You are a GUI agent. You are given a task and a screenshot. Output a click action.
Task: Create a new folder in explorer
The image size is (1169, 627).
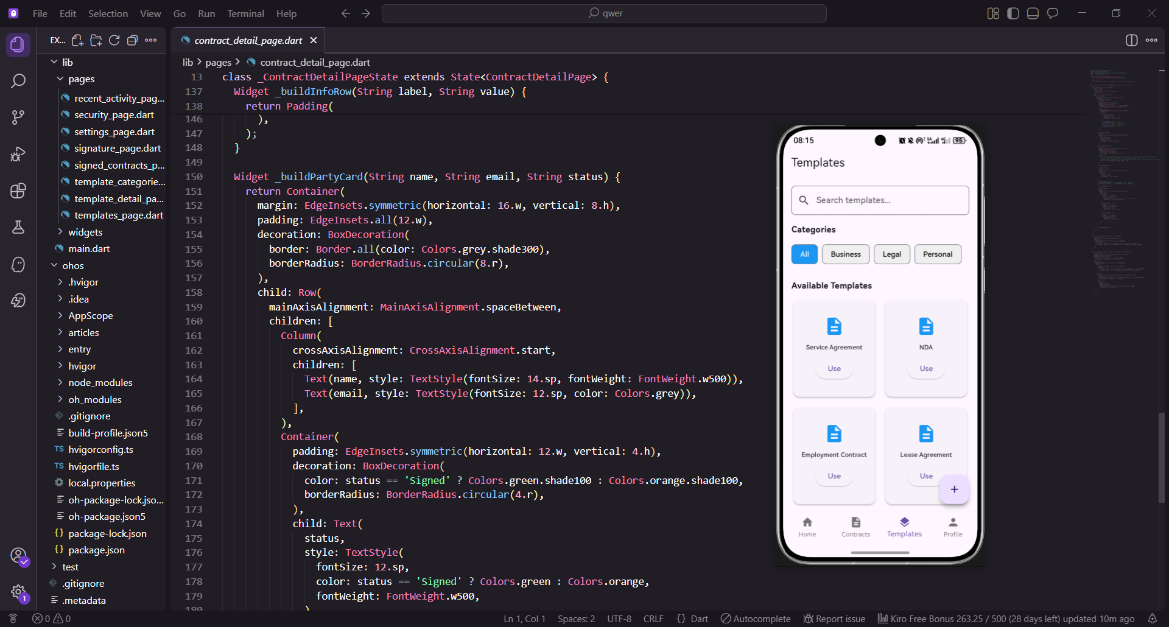(96, 40)
